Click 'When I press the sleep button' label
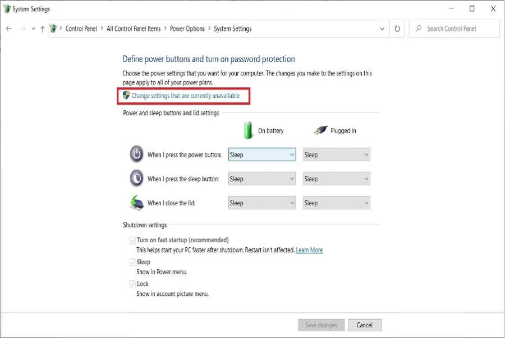The image size is (505, 338). tap(183, 179)
